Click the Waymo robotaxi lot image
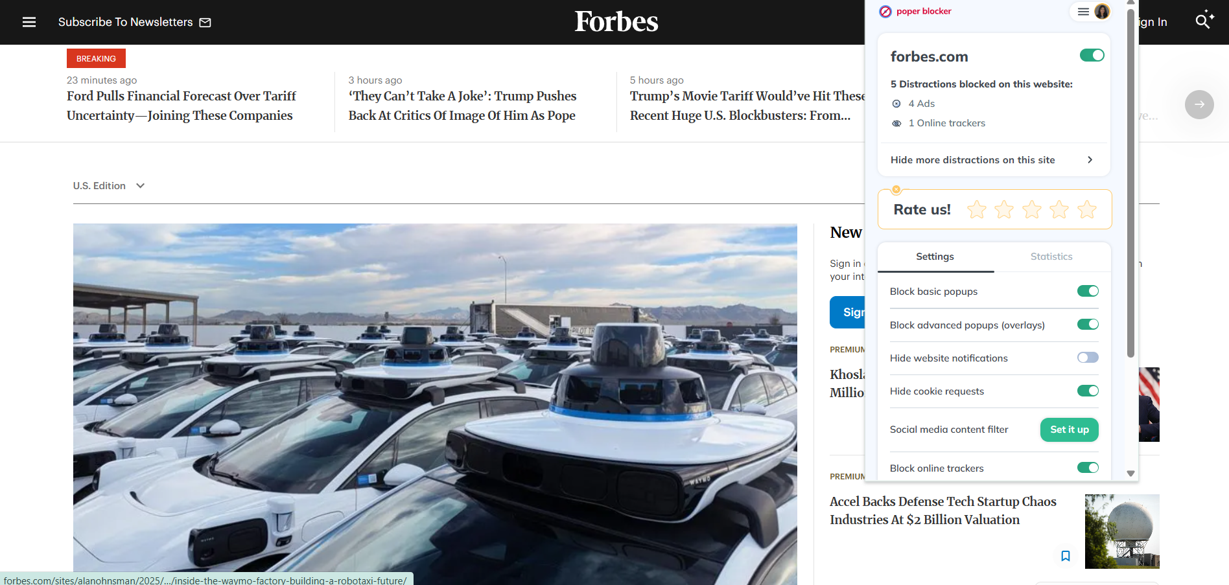 pos(435,404)
